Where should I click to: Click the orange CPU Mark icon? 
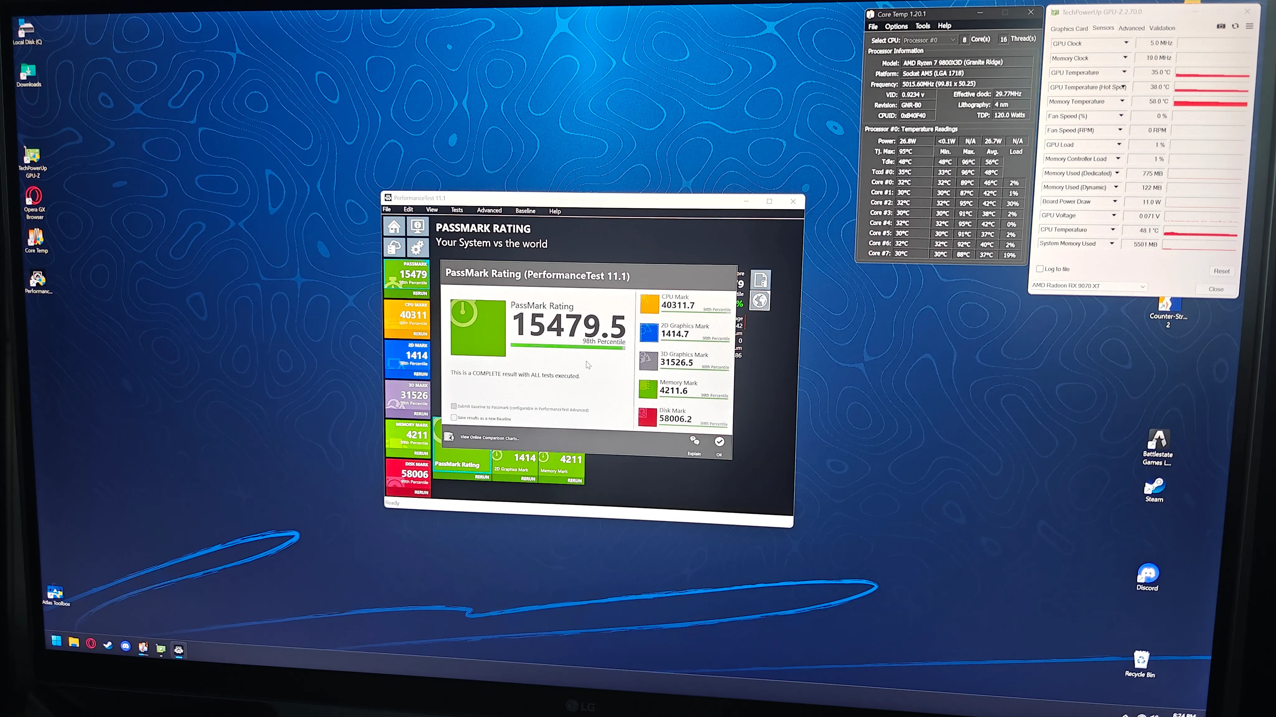650,304
